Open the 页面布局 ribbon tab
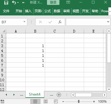 click(38, 11)
